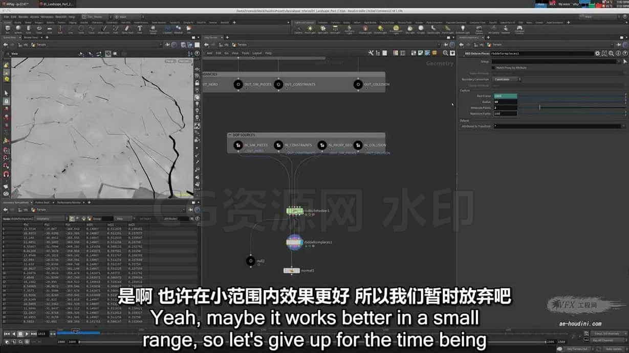Click network editor find magnifier icon
Viewport: 629px width, 353px height.
click(x=445, y=53)
